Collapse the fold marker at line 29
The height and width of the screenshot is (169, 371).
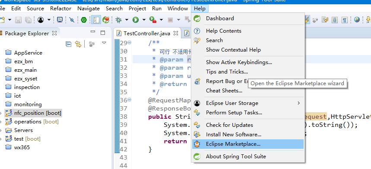tap(130, 43)
